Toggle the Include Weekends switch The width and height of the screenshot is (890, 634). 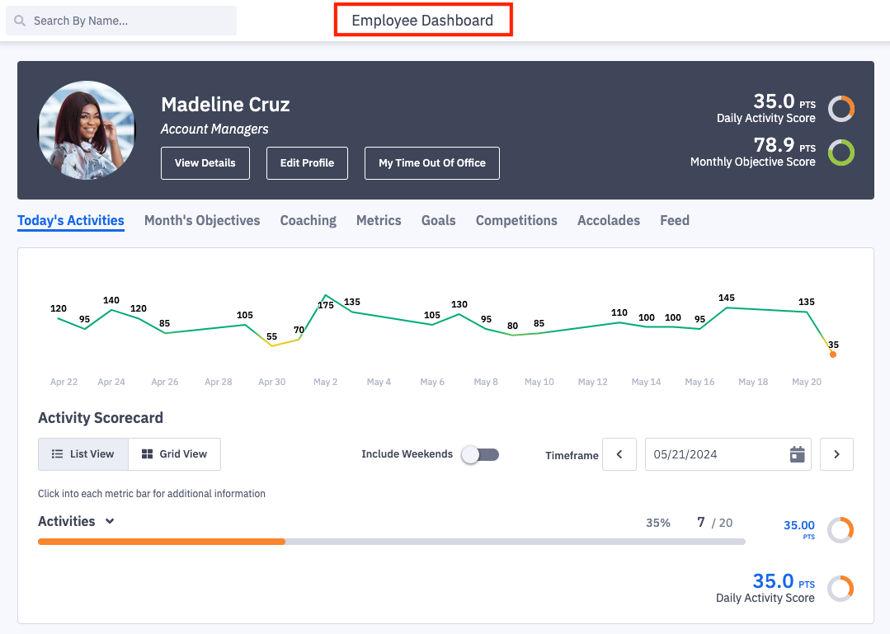(x=480, y=454)
